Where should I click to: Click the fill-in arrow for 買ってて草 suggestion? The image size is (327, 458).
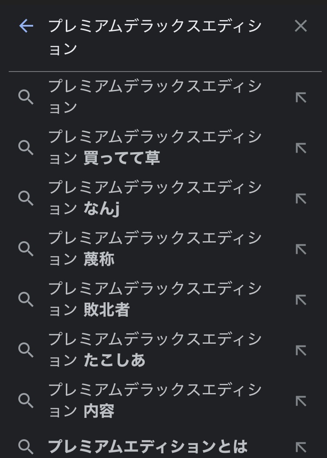[301, 148]
